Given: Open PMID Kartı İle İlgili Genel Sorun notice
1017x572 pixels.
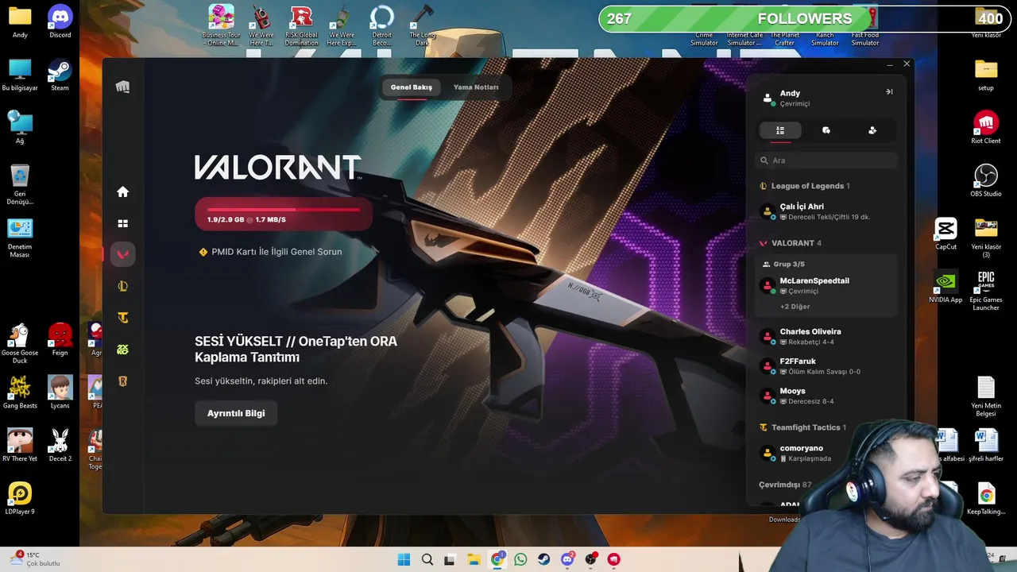Looking at the screenshot, I should [270, 252].
